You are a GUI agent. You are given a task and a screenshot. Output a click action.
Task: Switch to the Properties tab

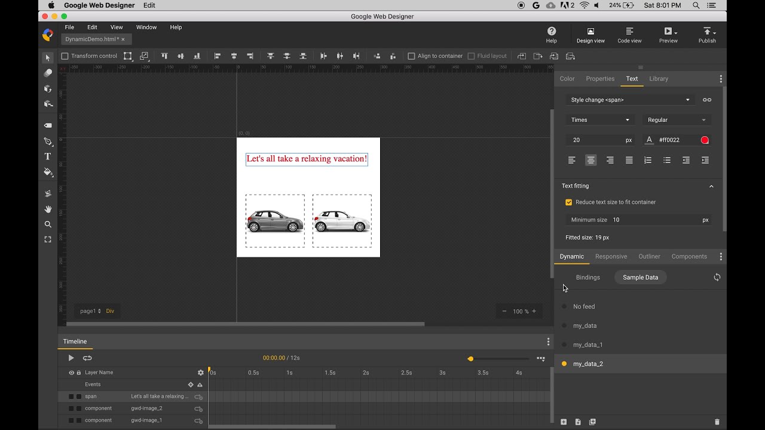600,79
